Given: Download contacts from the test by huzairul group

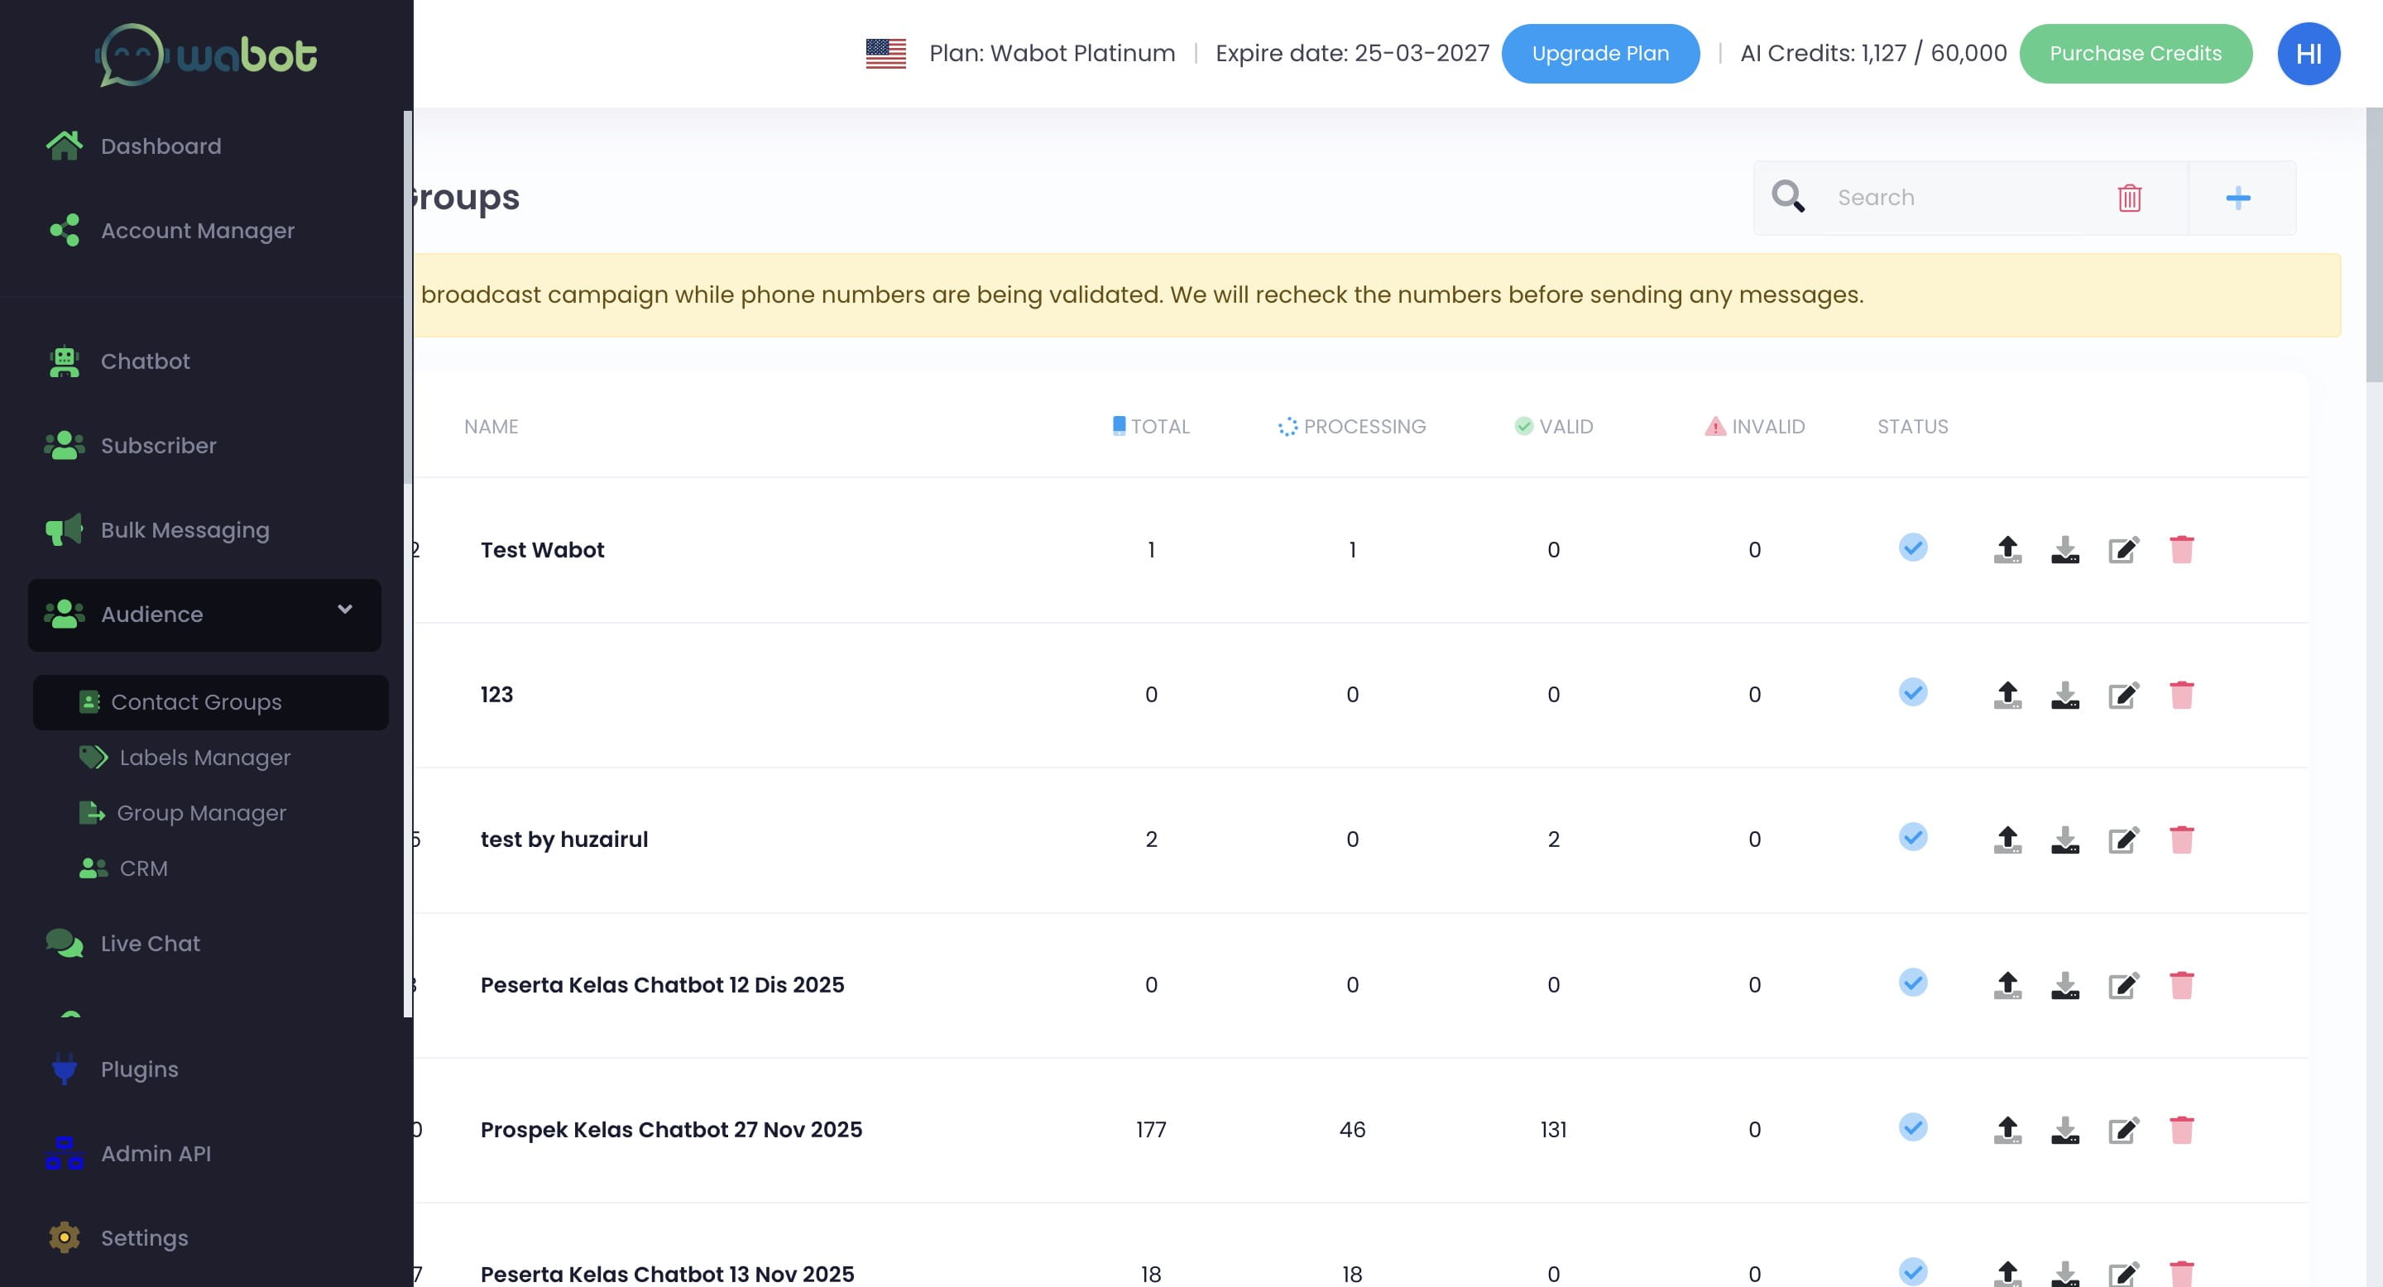Looking at the screenshot, I should (2064, 840).
